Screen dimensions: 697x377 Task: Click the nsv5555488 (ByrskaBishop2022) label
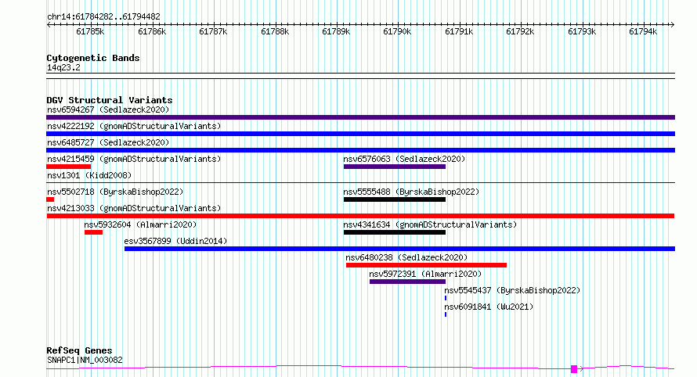pos(411,192)
